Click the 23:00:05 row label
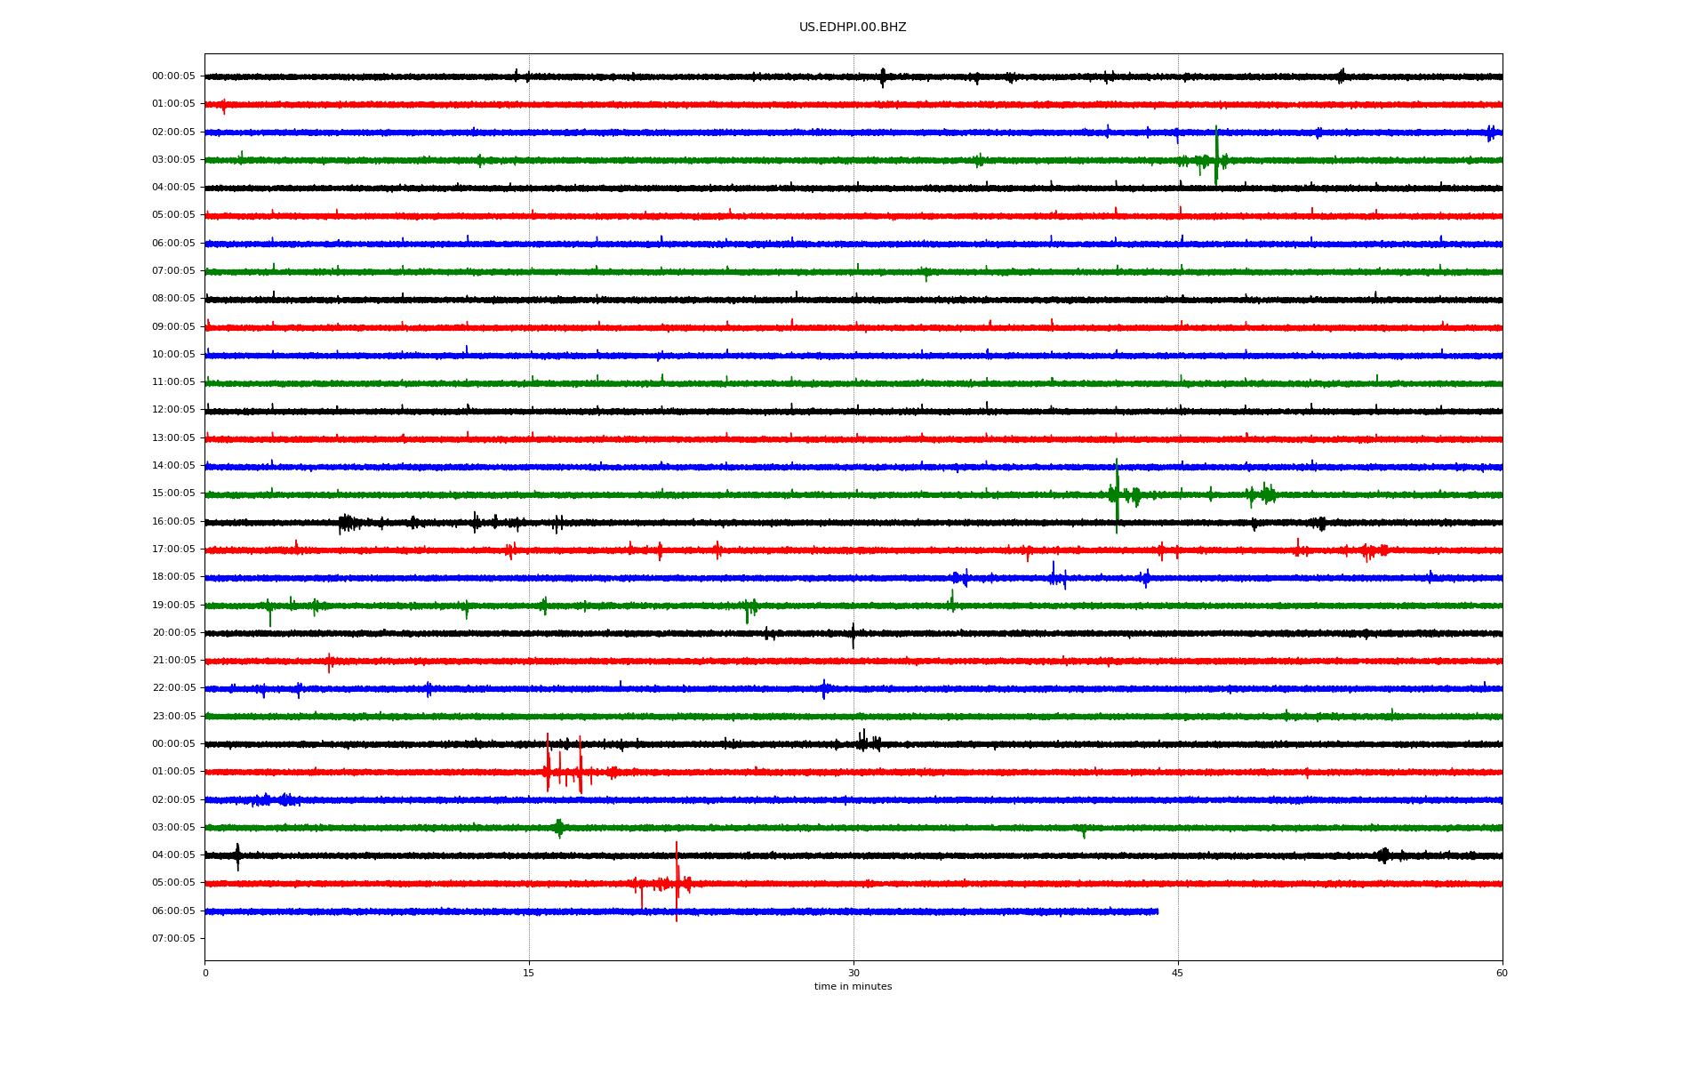 (x=173, y=717)
